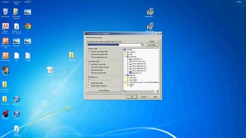Image resolution: width=246 pixels, height=138 pixels.
Task: Click the tree scrollbar right arrow
Action: pyautogui.click(x=158, y=91)
